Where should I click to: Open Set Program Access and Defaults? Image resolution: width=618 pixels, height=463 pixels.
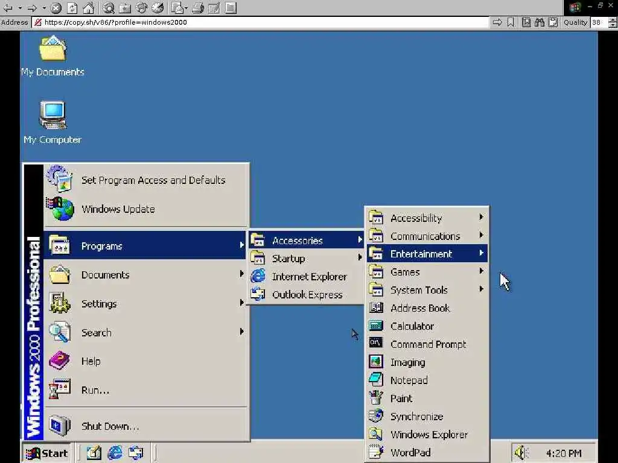click(146, 180)
